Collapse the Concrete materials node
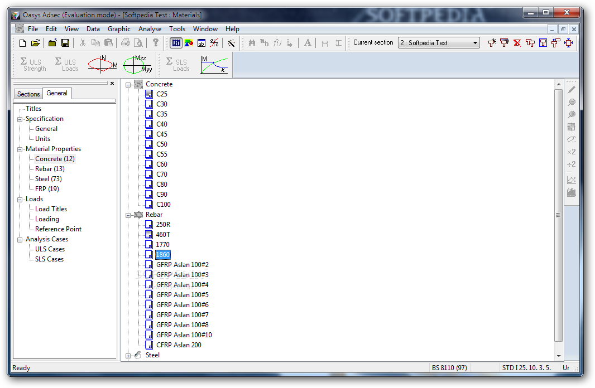595x388 pixels. pyautogui.click(x=128, y=85)
